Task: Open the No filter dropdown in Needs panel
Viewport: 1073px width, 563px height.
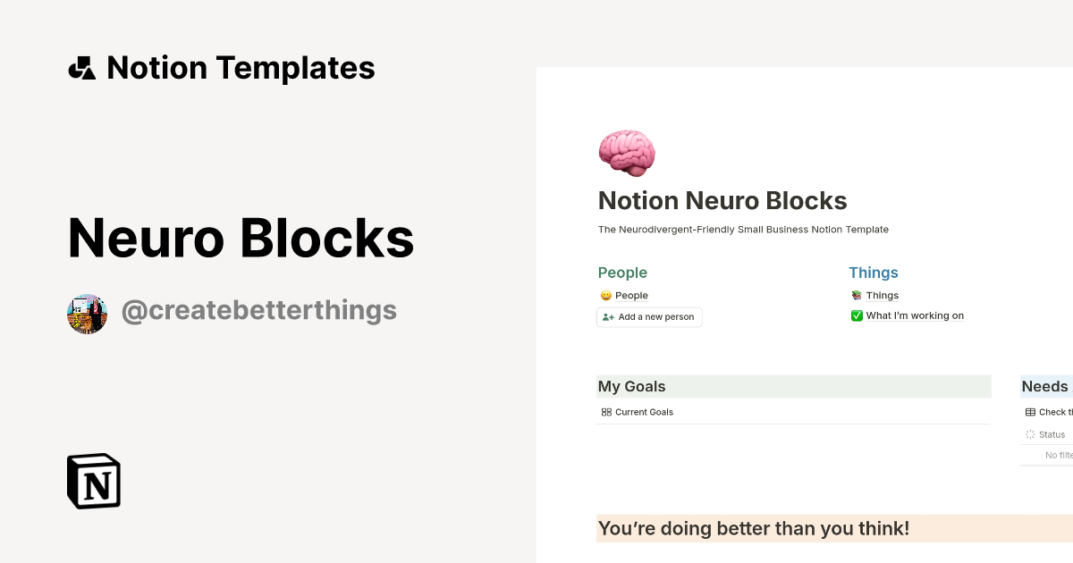Action: coord(1057,455)
